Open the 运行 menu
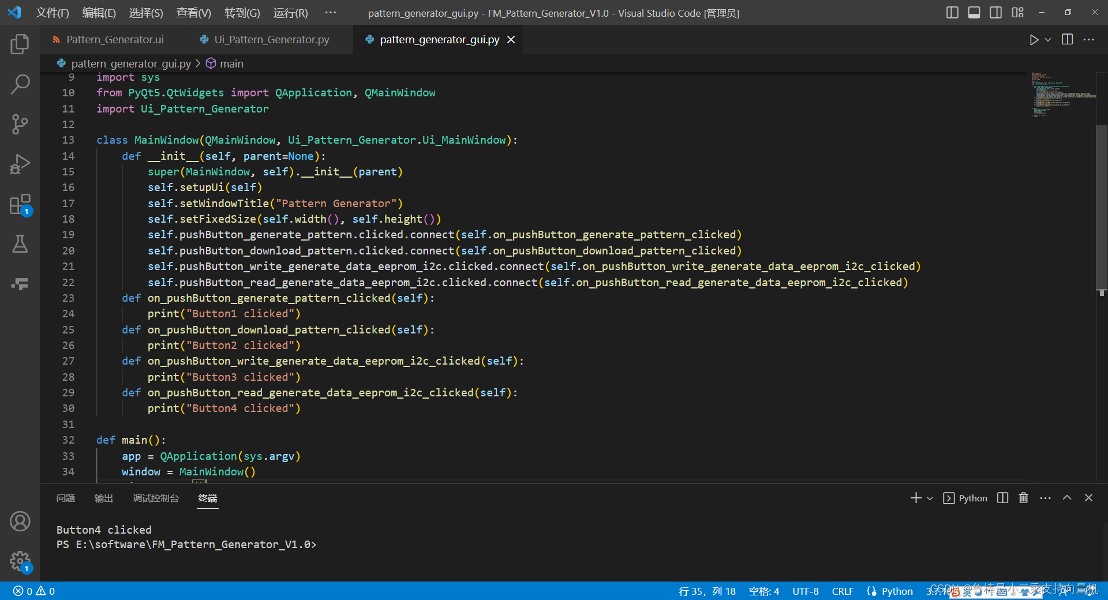 [x=290, y=13]
